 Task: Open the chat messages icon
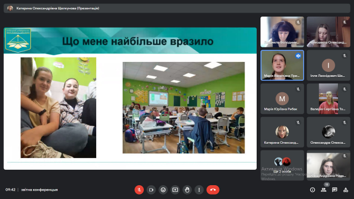(335, 190)
